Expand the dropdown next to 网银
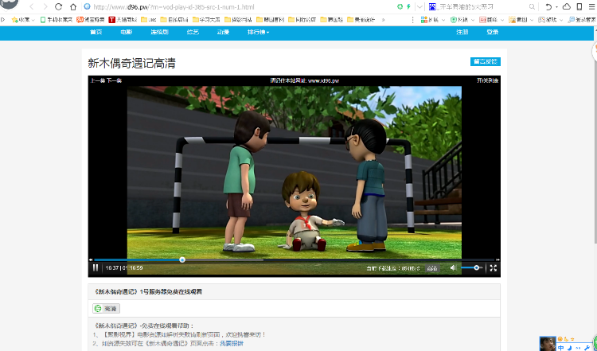Image resolution: width=597 pixels, height=351 pixels. tap(473, 20)
